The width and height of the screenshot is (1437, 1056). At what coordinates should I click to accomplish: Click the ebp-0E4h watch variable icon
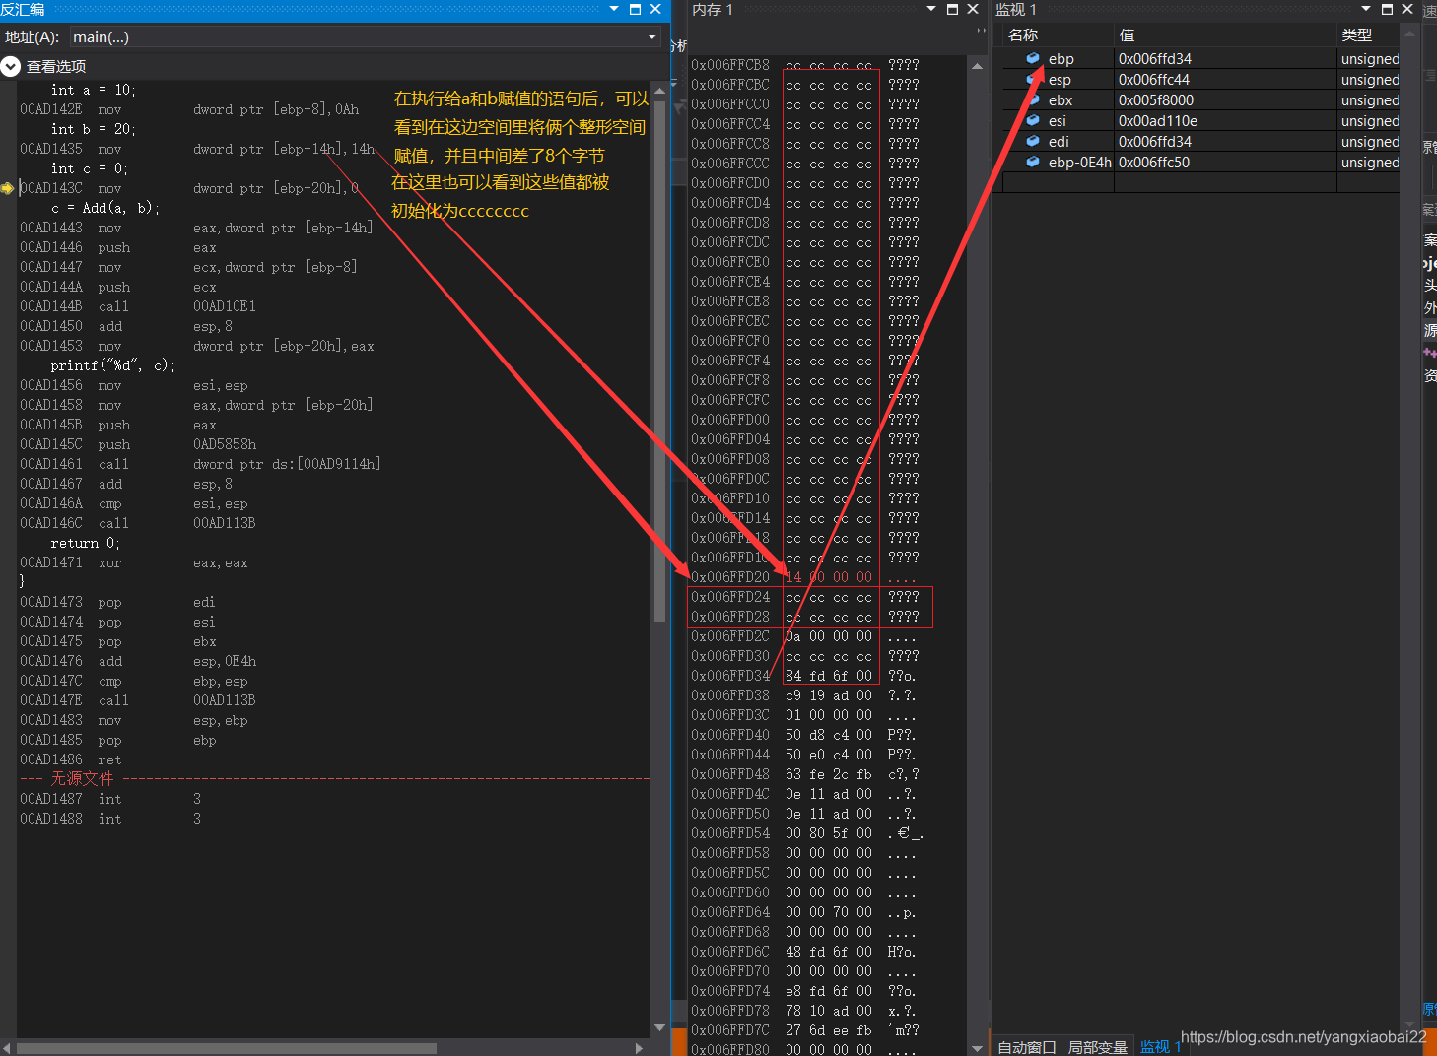pos(1033,162)
